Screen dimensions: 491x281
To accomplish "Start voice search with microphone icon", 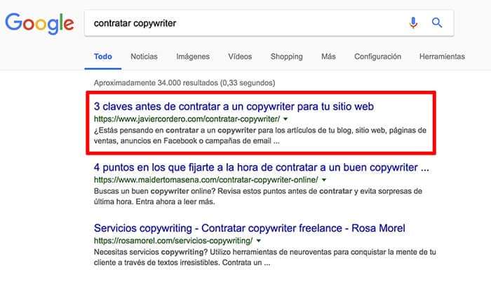I will click(413, 23).
